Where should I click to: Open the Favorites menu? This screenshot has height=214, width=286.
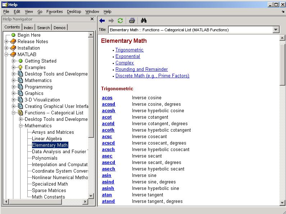[55, 12]
